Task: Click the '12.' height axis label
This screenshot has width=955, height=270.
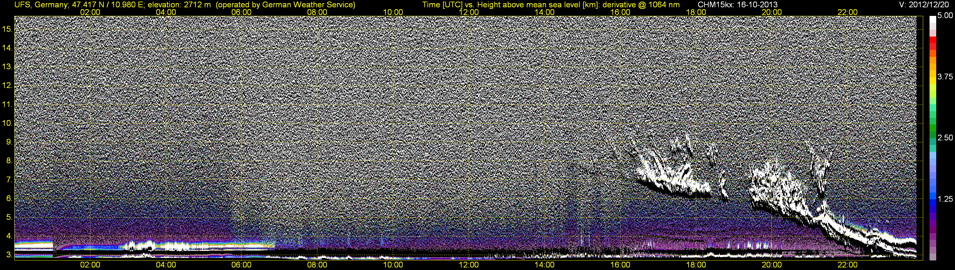Action: [7, 85]
